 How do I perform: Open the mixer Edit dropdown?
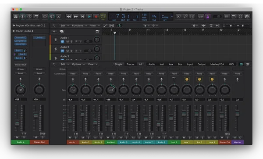64,64
